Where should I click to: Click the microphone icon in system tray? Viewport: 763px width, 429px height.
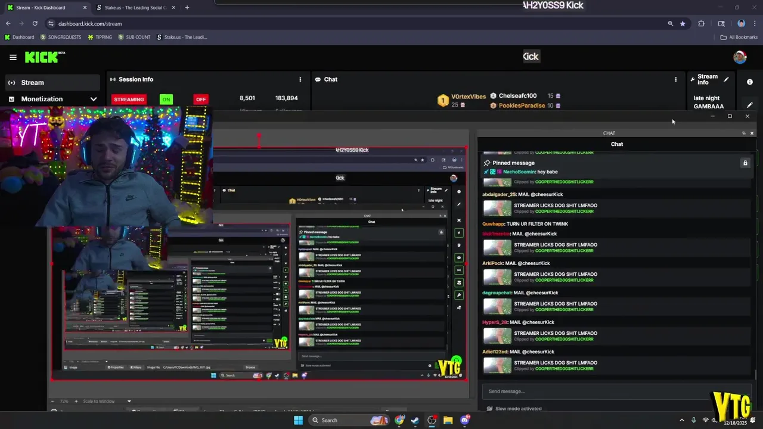(694, 420)
